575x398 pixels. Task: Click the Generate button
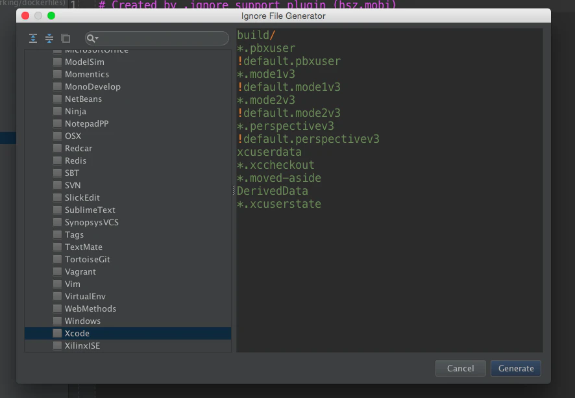coord(515,368)
